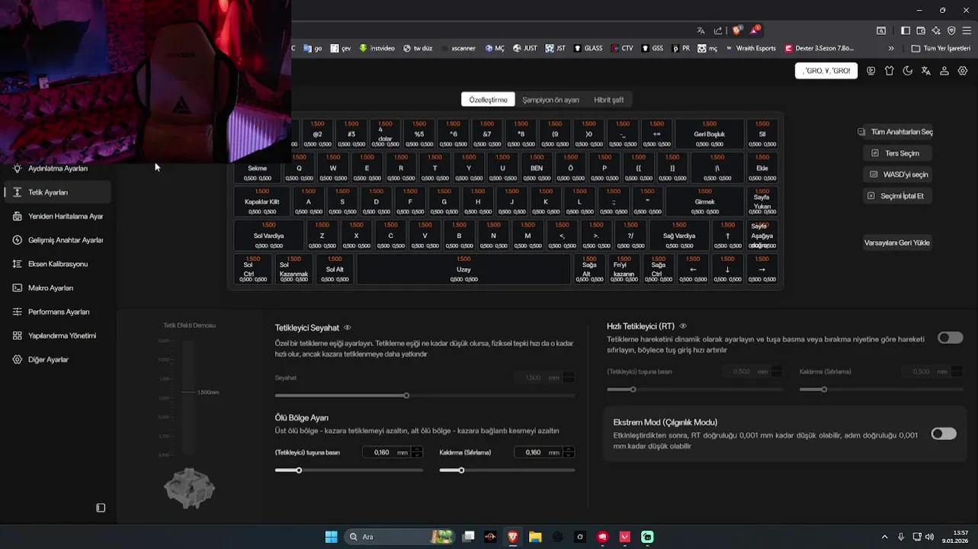Open the volume control in system tray
Viewport: 978px width, 549px height.
[x=929, y=537]
